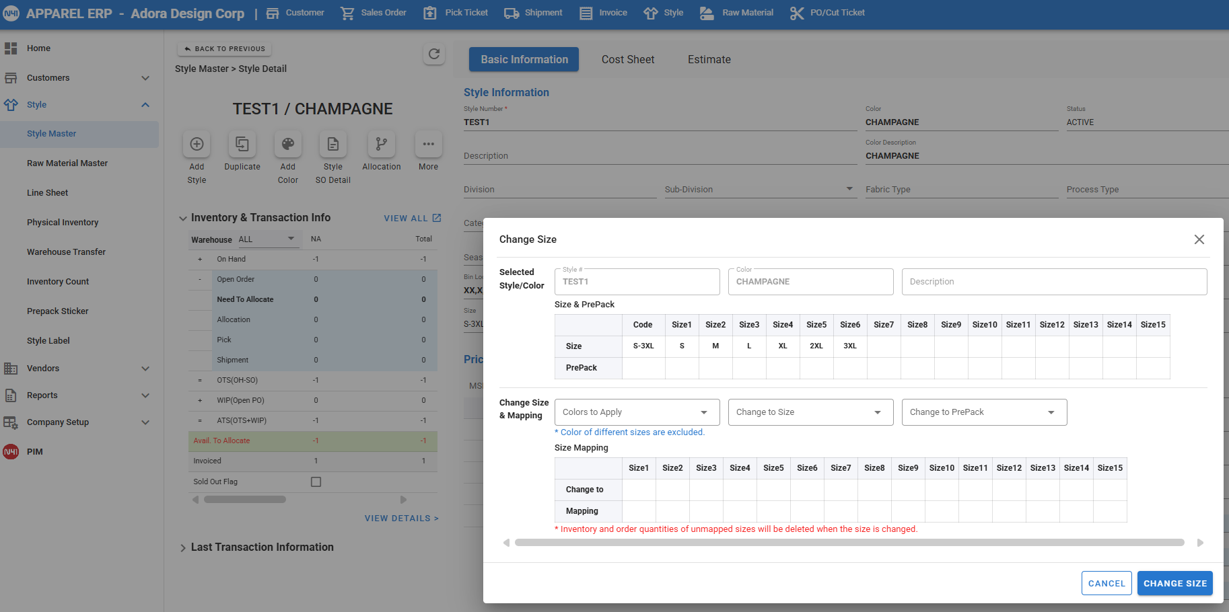Open the Change to Size dropdown
1229x612 pixels.
810,412
